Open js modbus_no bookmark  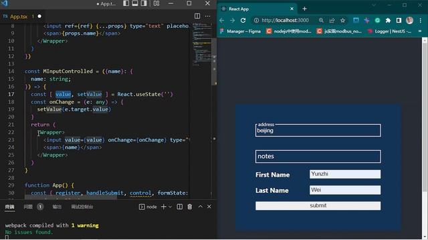[x=339, y=31]
